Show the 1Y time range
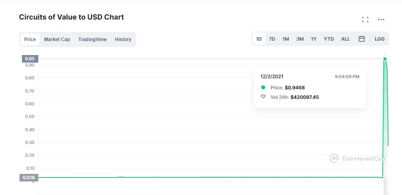Screen dimensions: 402x195 pyautogui.click(x=313, y=39)
